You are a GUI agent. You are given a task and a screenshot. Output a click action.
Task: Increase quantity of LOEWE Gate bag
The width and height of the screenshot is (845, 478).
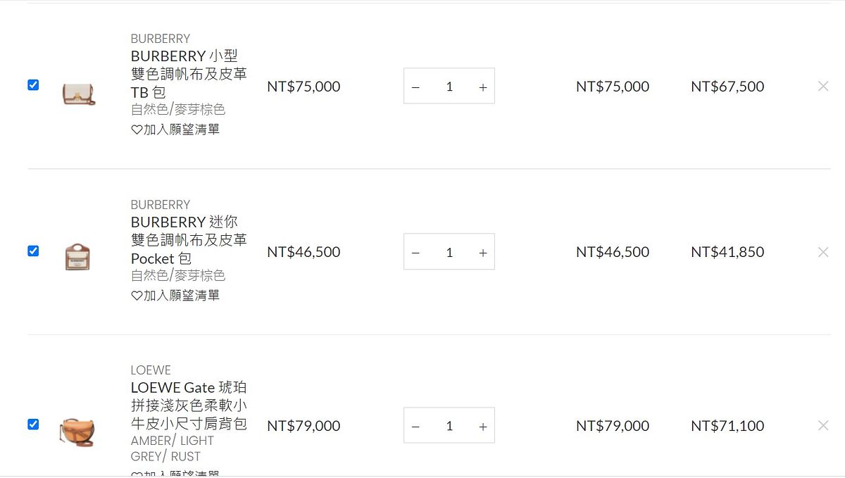click(x=483, y=427)
